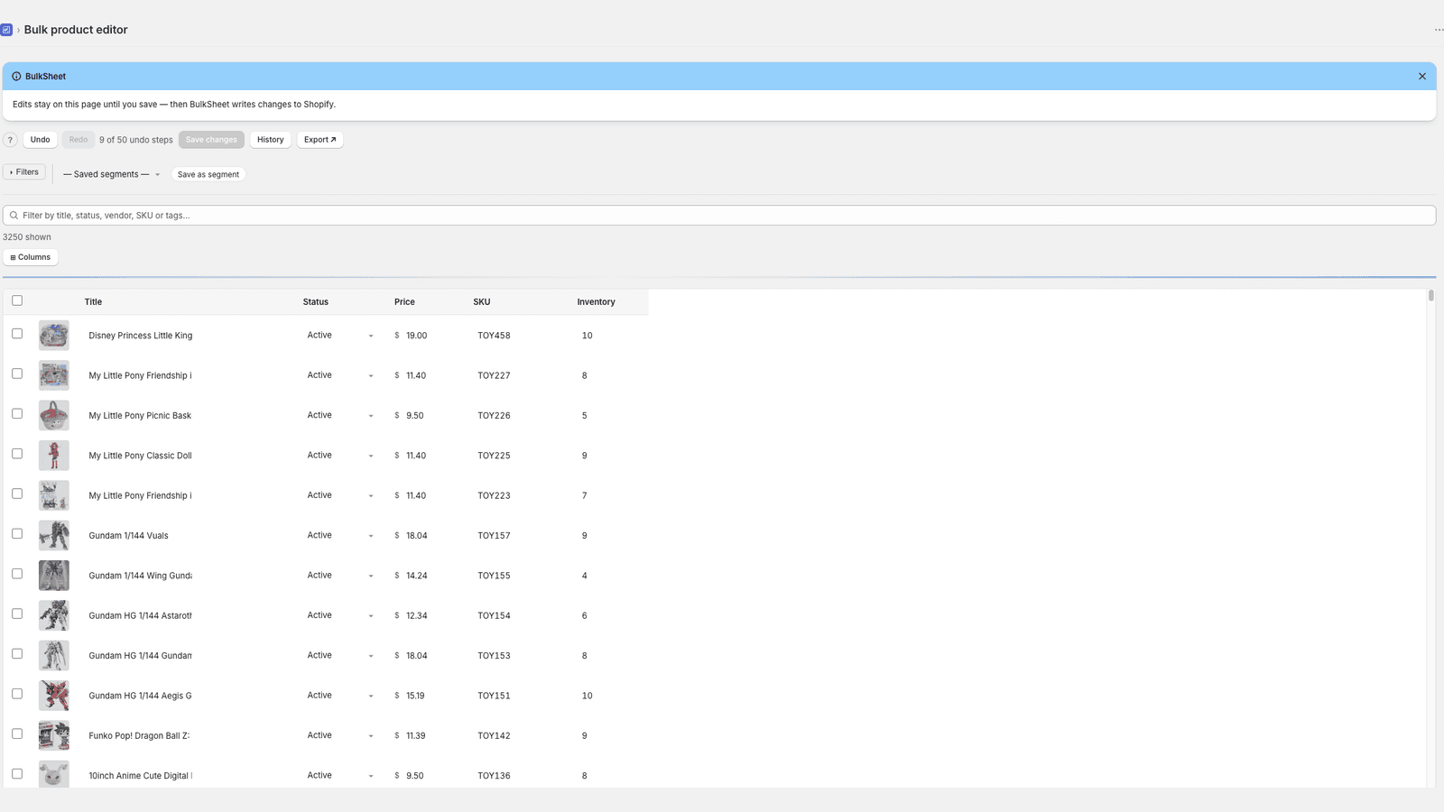The width and height of the screenshot is (1444, 812).
Task: Click the My Little Pony Classic Doll thumbnail
Action: 54,456
